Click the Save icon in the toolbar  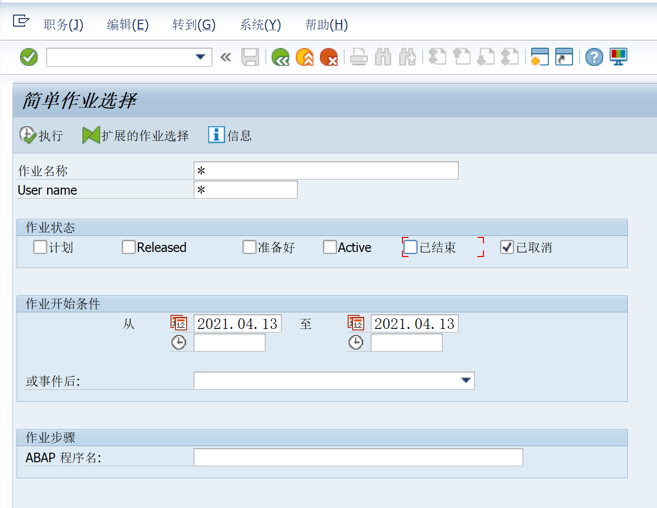(x=250, y=57)
